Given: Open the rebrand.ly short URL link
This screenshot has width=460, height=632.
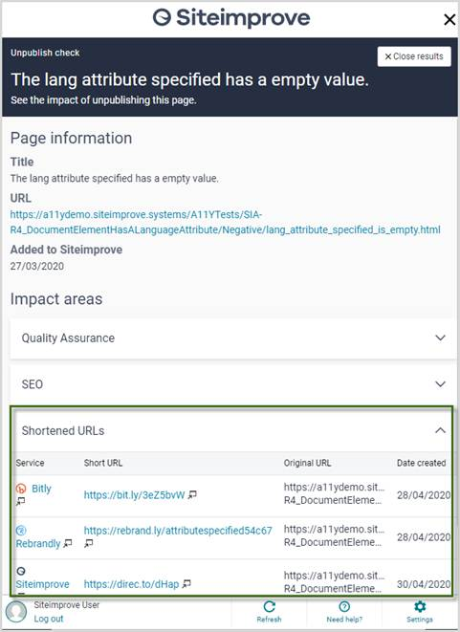Looking at the screenshot, I should click(178, 531).
